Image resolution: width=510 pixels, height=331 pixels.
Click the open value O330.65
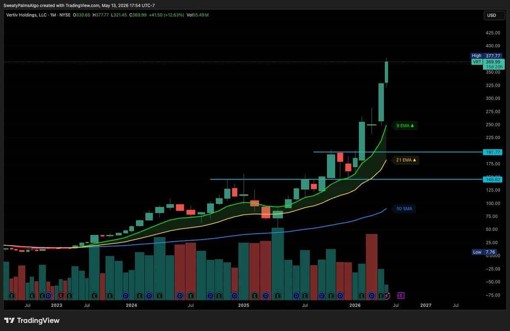tap(81, 15)
